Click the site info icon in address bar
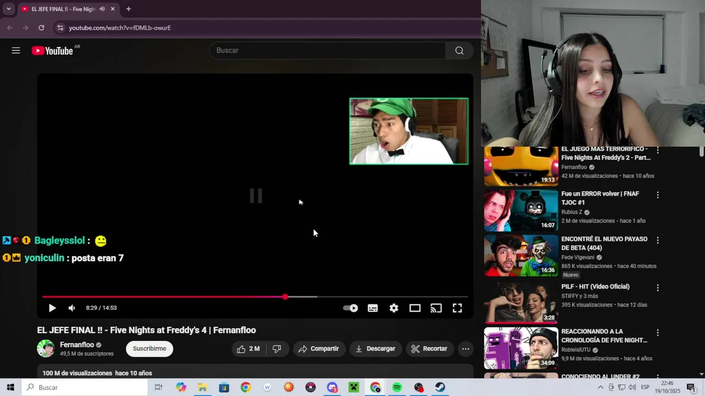Screen dimensions: 705x396 click(x=60, y=28)
